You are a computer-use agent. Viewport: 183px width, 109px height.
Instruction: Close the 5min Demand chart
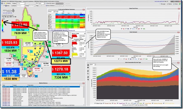(178, 32)
